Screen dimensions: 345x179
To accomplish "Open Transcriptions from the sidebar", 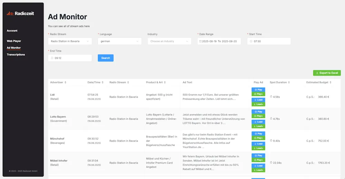I will click(x=16, y=55).
